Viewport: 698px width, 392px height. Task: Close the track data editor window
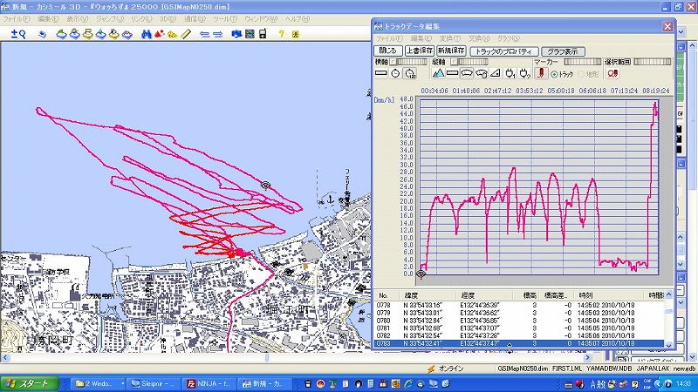tap(667, 27)
